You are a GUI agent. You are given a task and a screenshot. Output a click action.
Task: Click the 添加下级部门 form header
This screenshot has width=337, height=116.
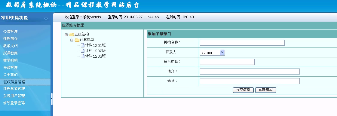click(159, 34)
